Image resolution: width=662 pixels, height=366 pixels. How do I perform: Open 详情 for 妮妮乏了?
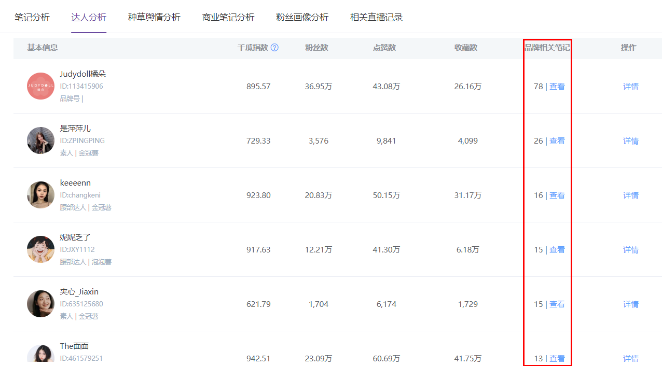click(630, 250)
